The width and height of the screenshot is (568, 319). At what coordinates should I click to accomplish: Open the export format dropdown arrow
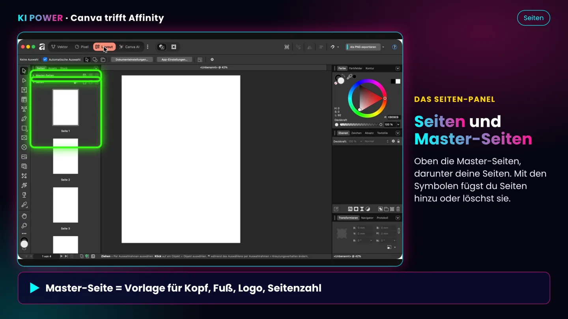(383, 47)
